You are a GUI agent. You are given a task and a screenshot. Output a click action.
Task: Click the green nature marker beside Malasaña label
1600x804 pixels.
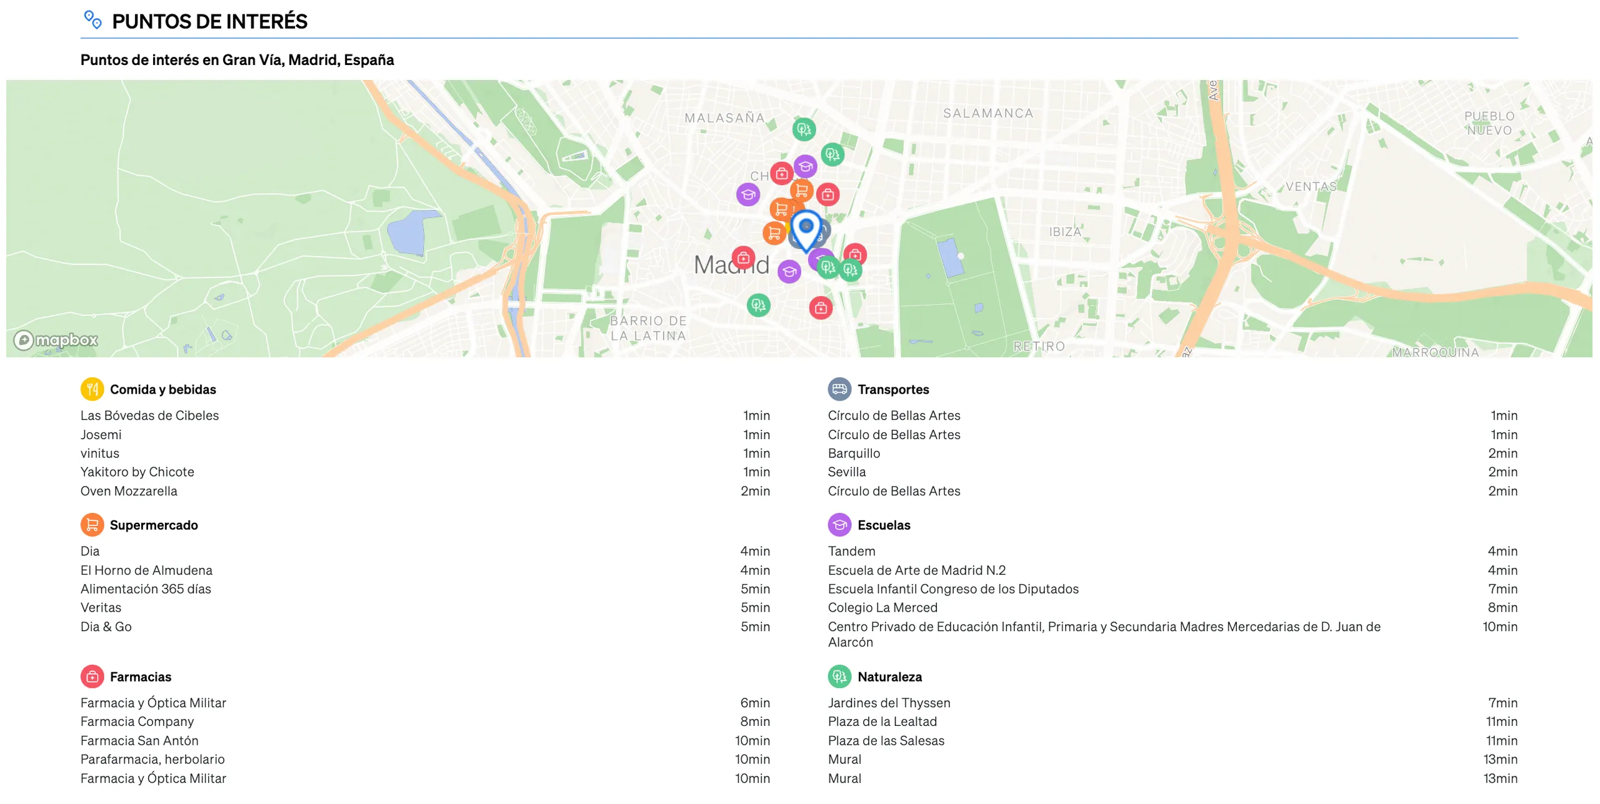tap(804, 129)
